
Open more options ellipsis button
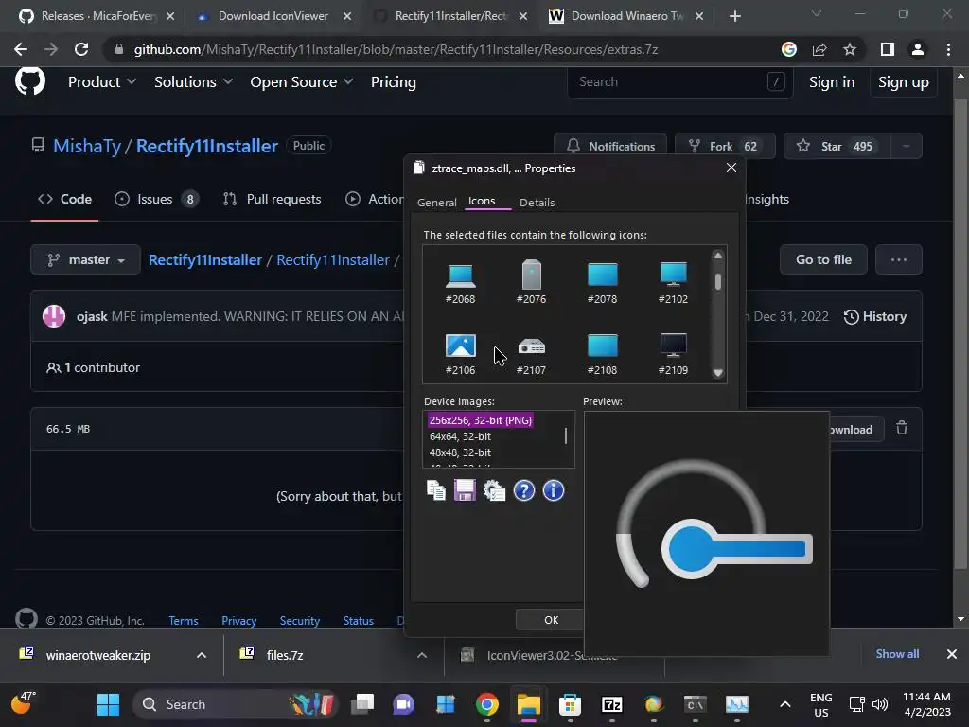[899, 259]
